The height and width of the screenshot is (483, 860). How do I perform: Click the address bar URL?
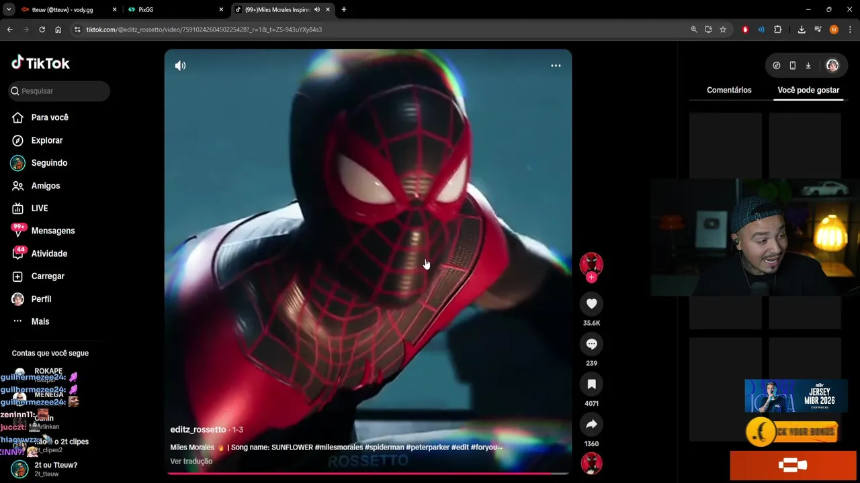coord(204,30)
